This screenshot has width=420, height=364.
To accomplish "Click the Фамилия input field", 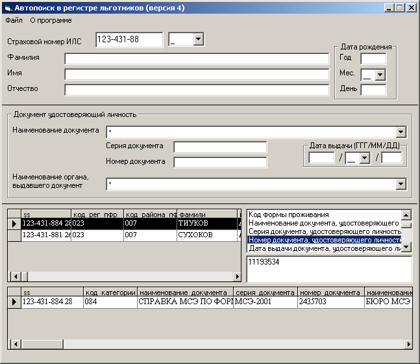I will point(197,58).
